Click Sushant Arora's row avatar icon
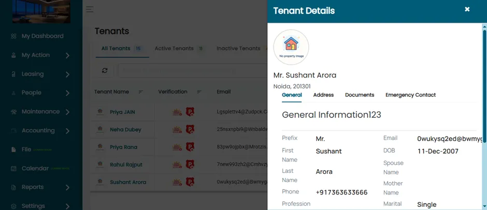The width and height of the screenshot is (487, 210). tap(99, 182)
